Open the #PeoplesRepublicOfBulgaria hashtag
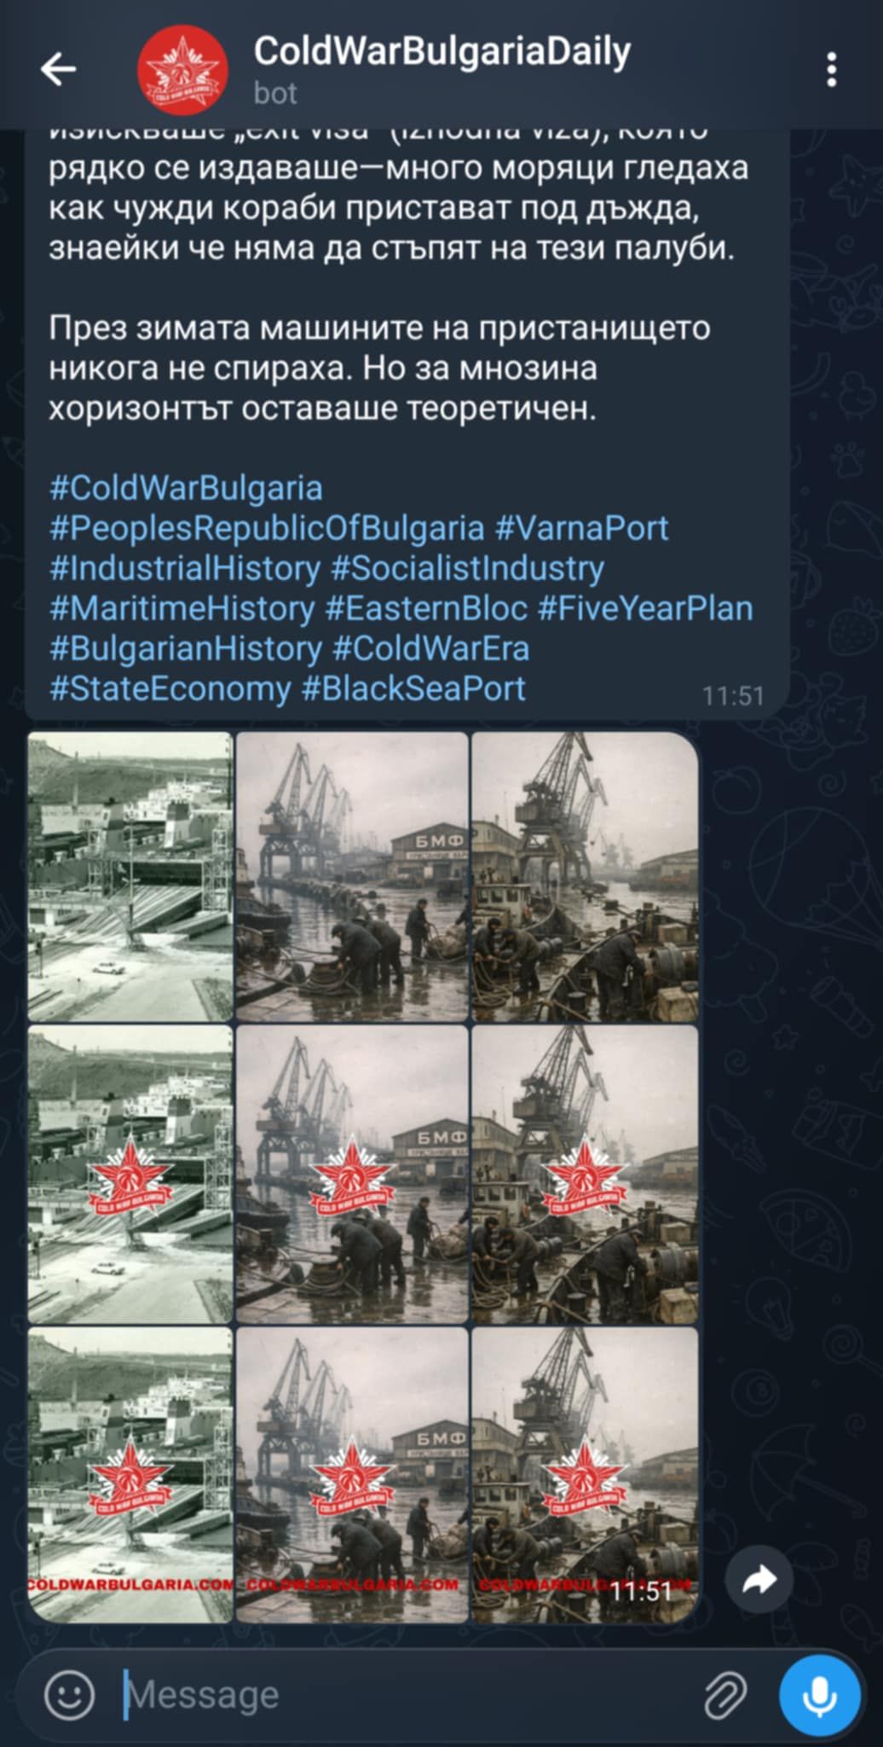The width and height of the screenshot is (883, 1747). [267, 528]
